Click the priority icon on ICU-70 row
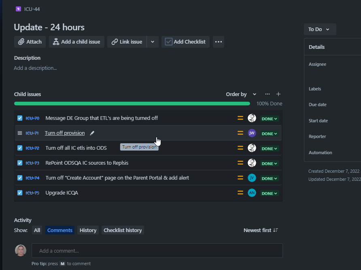The width and height of the screenshot is (361, 270). 240,118
